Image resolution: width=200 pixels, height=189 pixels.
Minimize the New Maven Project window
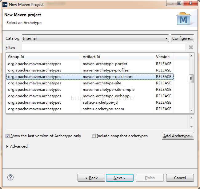pyautogui.click(x=170, y=3)
